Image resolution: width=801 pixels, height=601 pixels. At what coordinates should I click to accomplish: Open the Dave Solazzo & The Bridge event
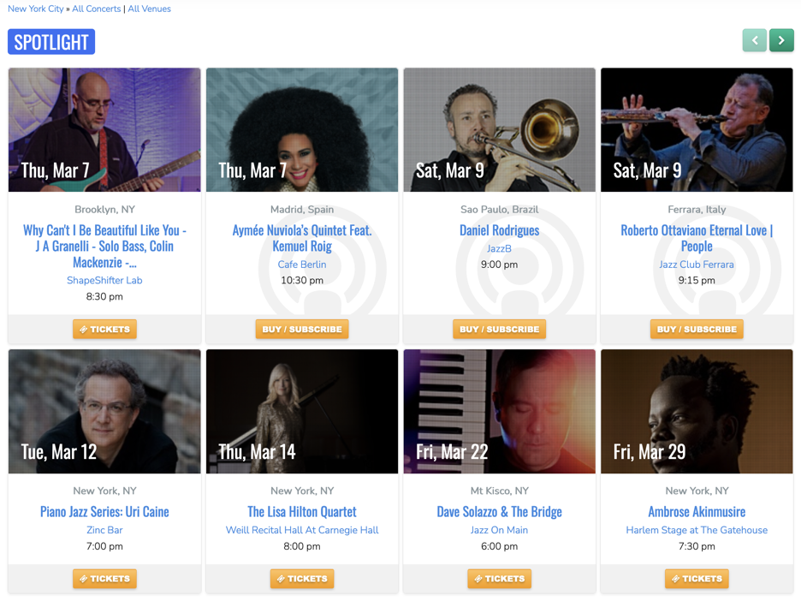[x=499, y=511]
